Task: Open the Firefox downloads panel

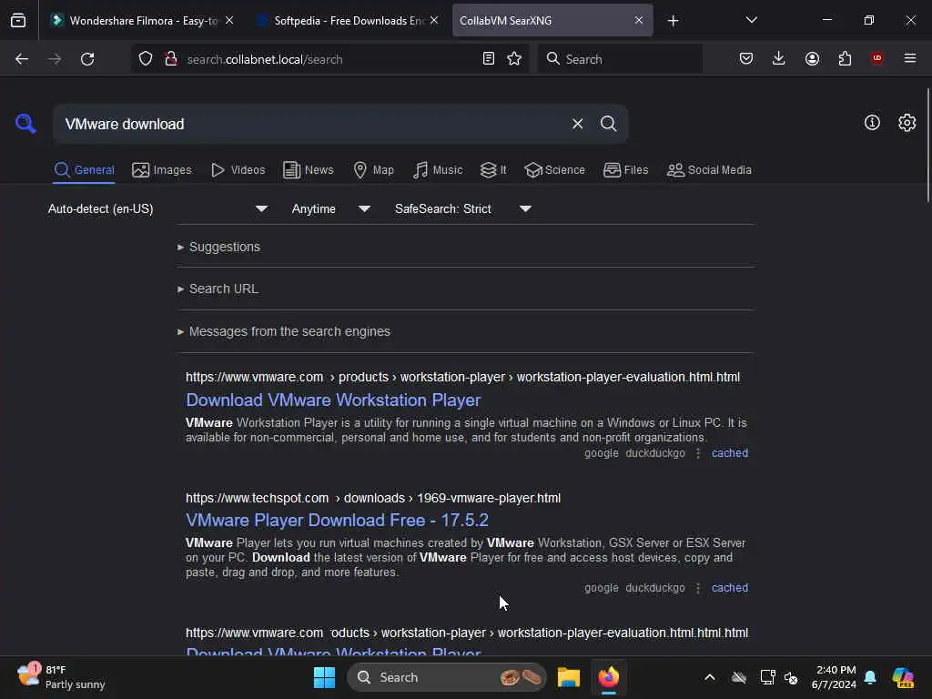Action: point(779,59)
